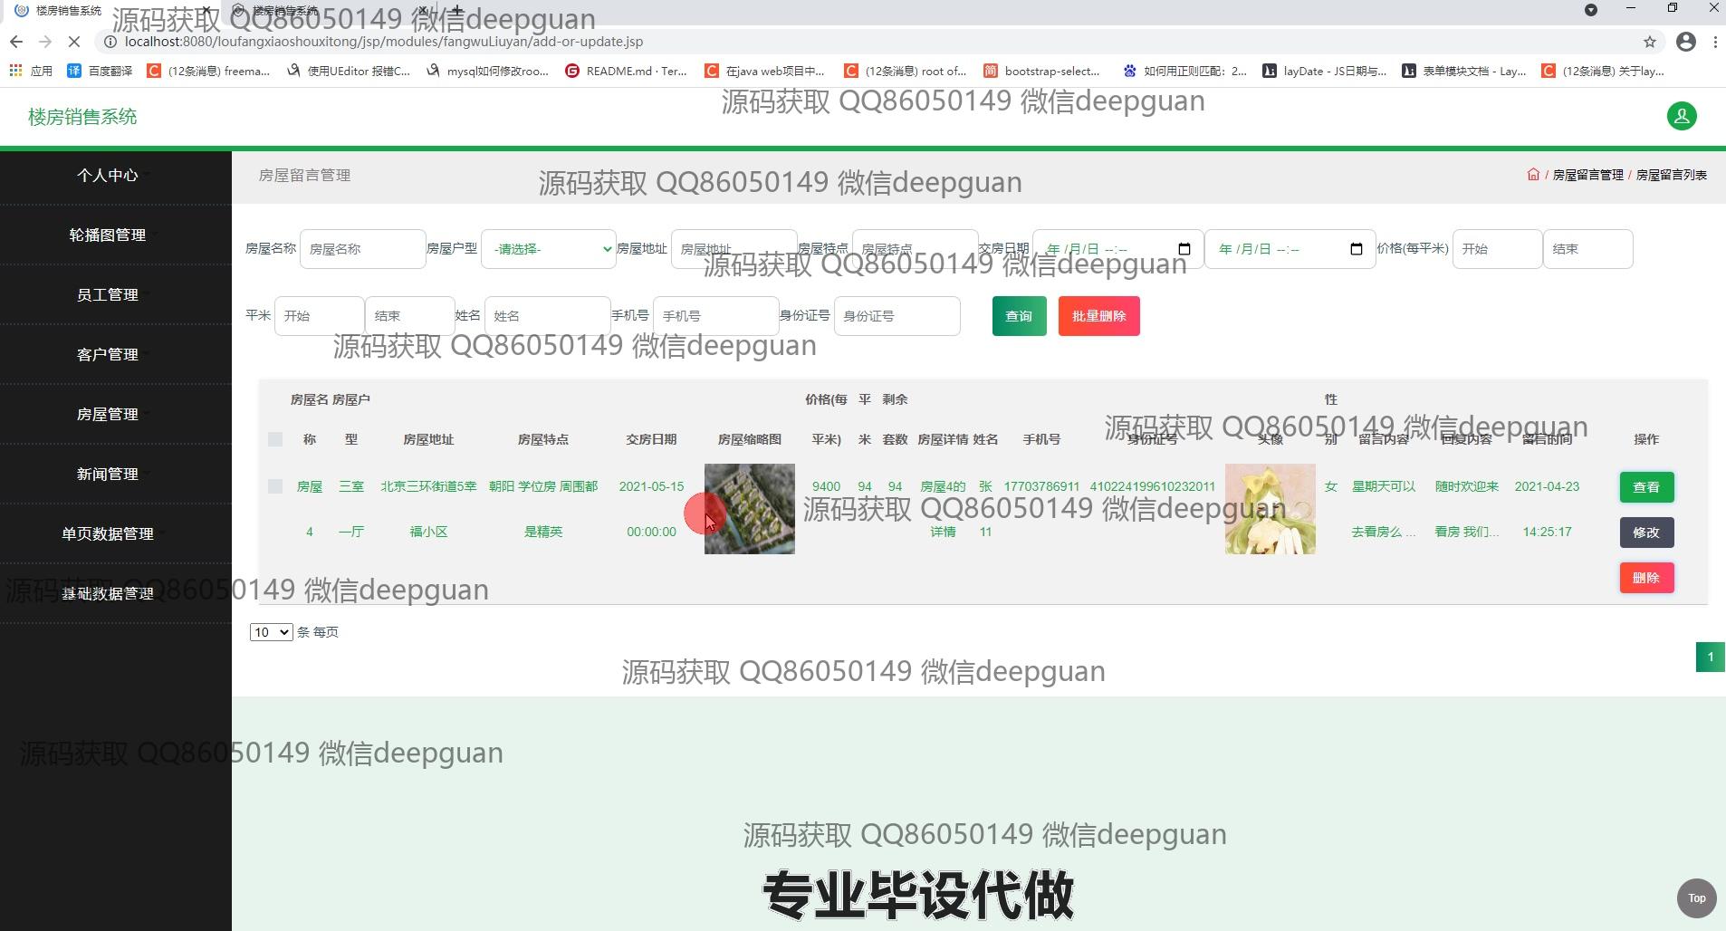Click the 查询 search button
The image size is (1726, 931).
[1019, 316]
